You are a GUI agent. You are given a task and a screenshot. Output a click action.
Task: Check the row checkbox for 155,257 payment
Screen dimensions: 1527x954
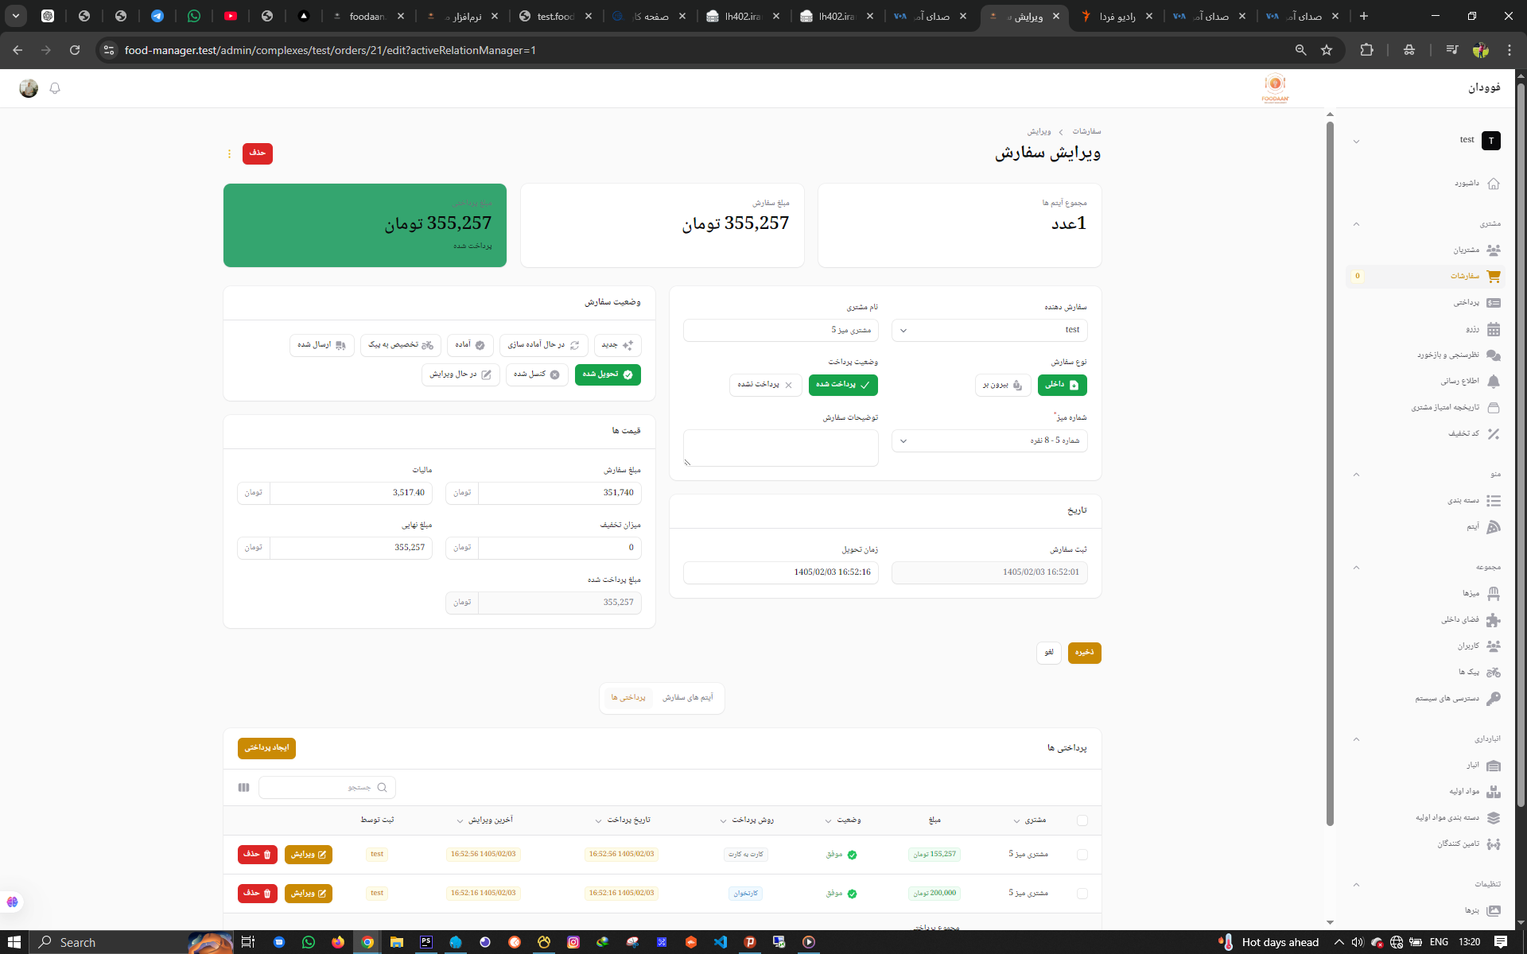pyautogui.click(x=1082, y=855)
